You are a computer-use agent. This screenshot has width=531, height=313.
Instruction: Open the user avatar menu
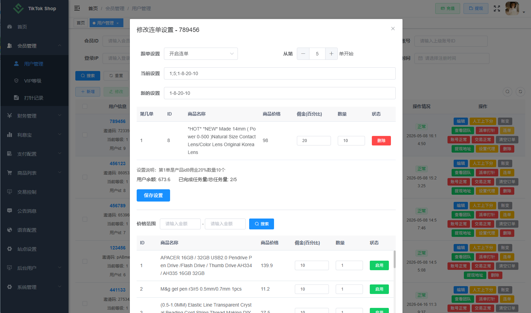512,8
